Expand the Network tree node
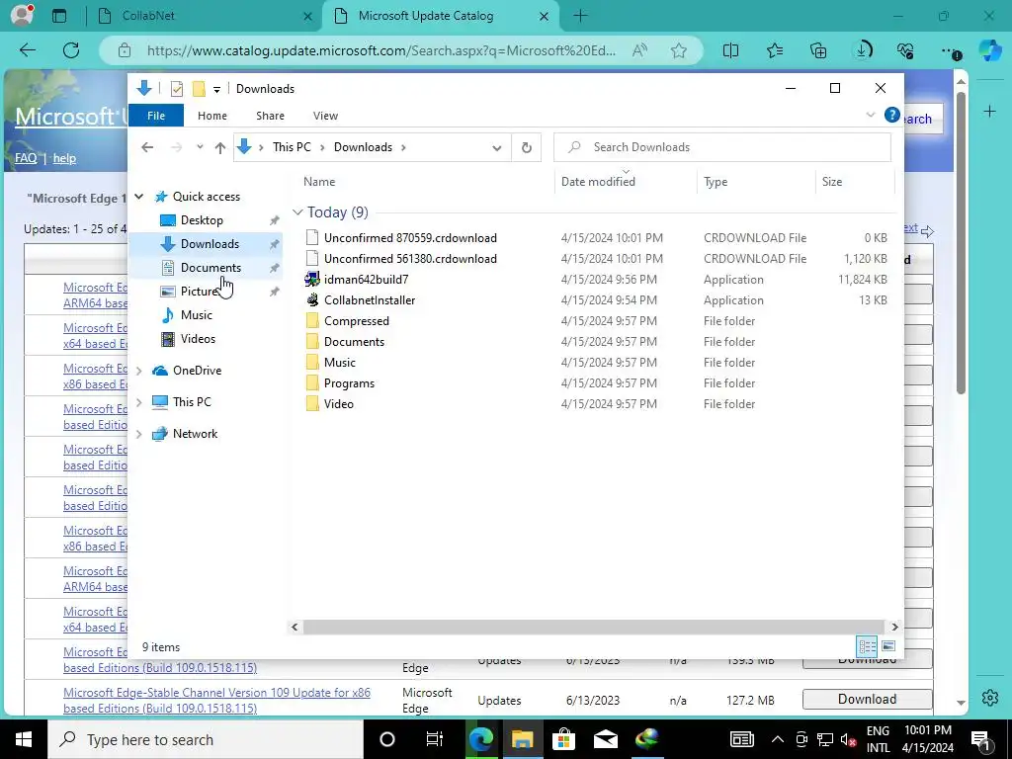The image size is (1012, 759). pyautogui.click(x=138, y=434)
